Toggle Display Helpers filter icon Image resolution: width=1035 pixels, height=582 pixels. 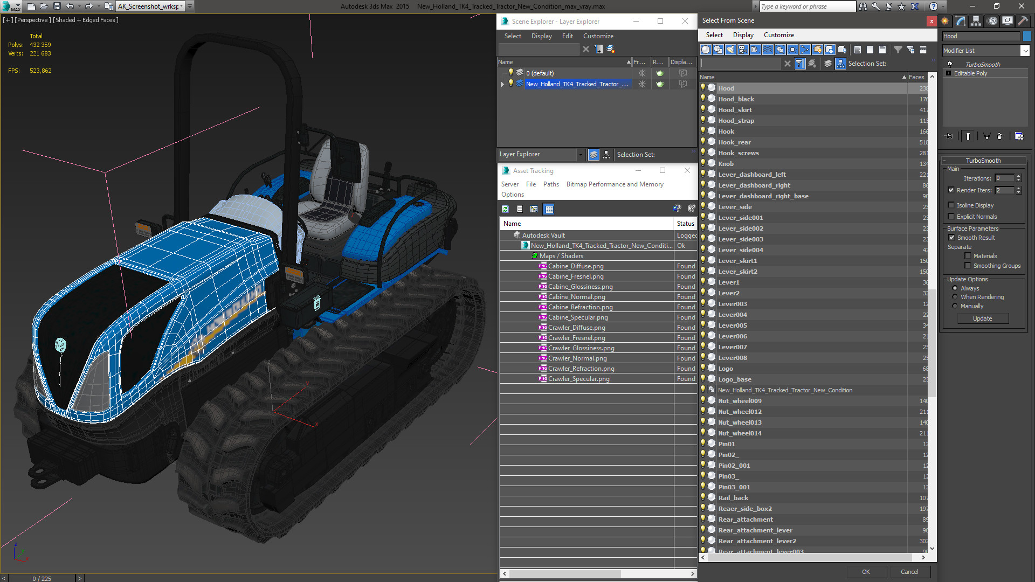tap(755, 50)
